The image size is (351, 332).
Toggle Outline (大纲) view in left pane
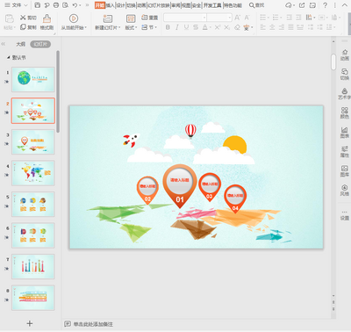(x=20, y=44)
